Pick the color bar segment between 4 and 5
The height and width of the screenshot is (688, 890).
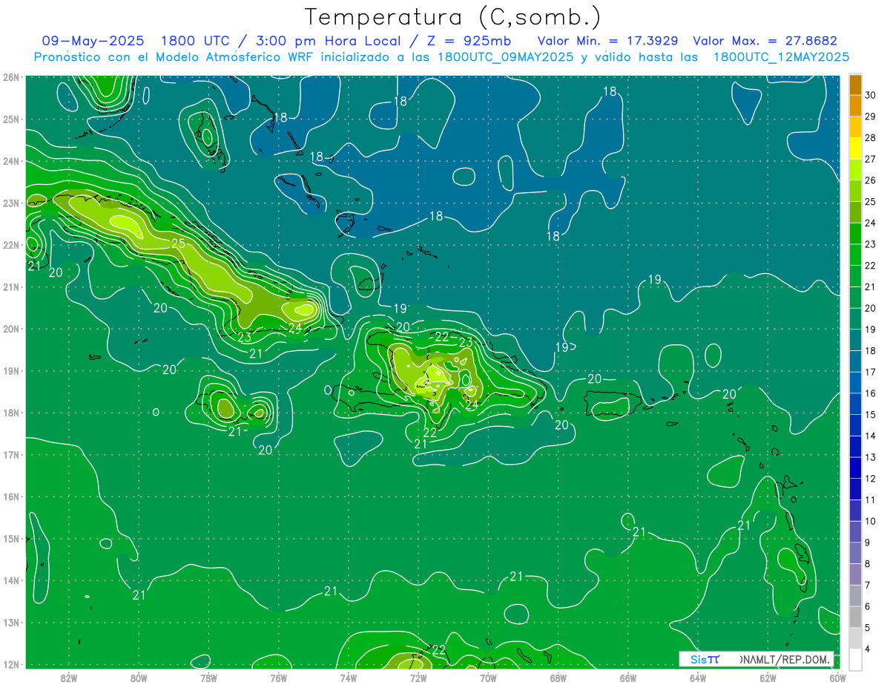(x=854, y=638)
